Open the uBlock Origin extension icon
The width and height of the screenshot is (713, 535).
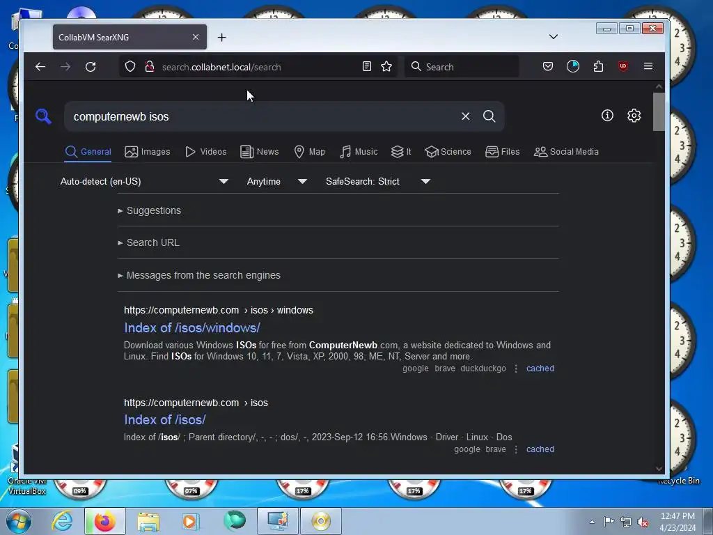pos(623,66)
